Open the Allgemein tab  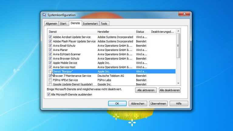coord(51,24)
